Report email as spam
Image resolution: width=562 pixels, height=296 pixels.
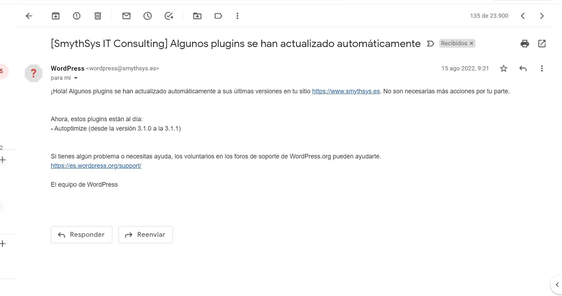click(77, 16)
